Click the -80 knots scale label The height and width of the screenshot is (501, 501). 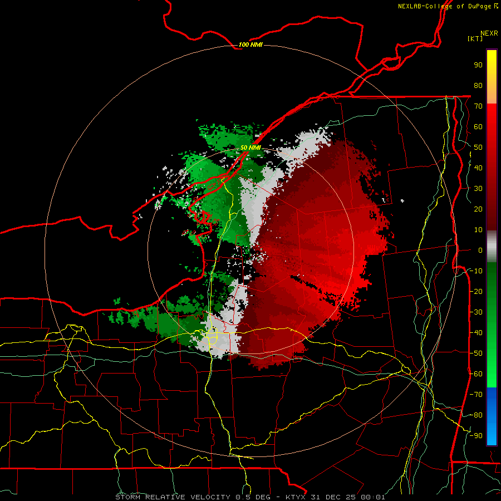pos(476,415)
